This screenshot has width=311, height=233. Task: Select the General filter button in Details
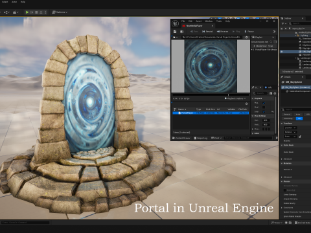click(287, 115)
